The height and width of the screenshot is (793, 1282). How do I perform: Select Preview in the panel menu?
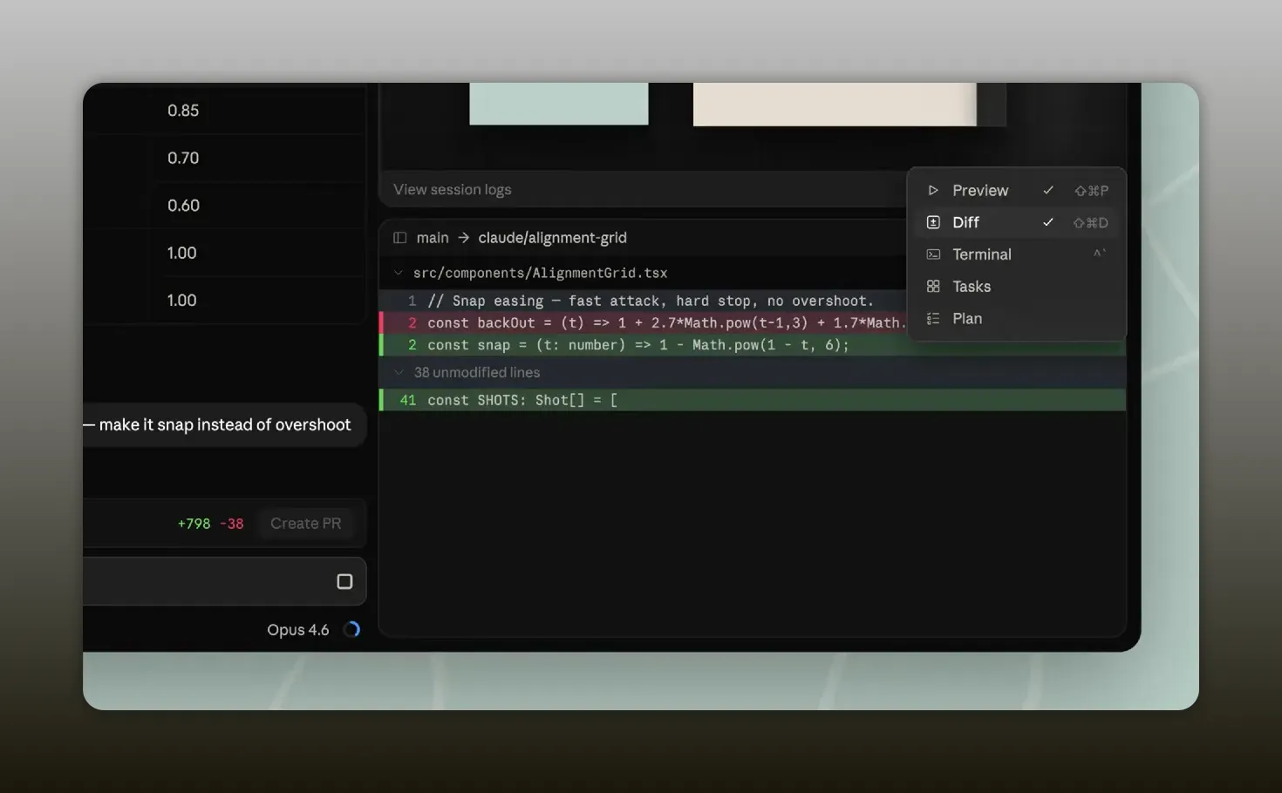(1017, 190)
